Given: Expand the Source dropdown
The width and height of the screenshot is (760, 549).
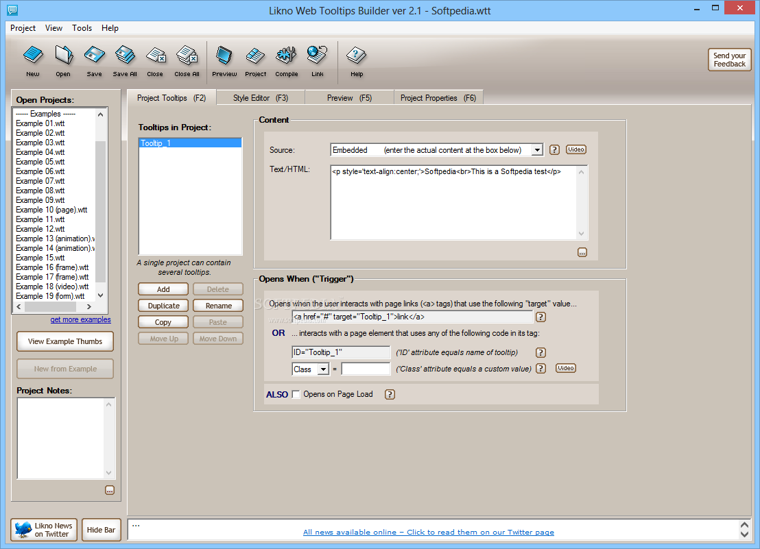Looking at the screenshot, I should 537,150.
